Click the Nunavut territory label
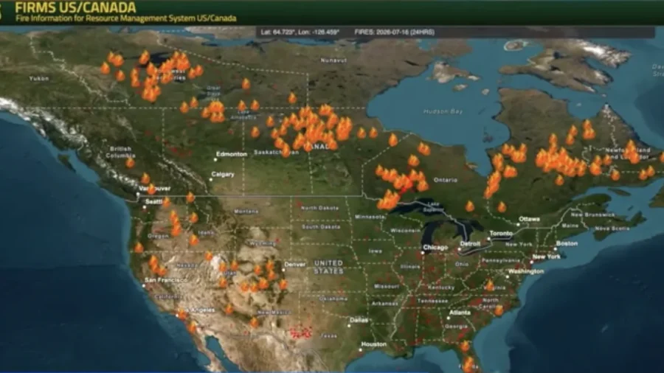 (x=333, y=60)
